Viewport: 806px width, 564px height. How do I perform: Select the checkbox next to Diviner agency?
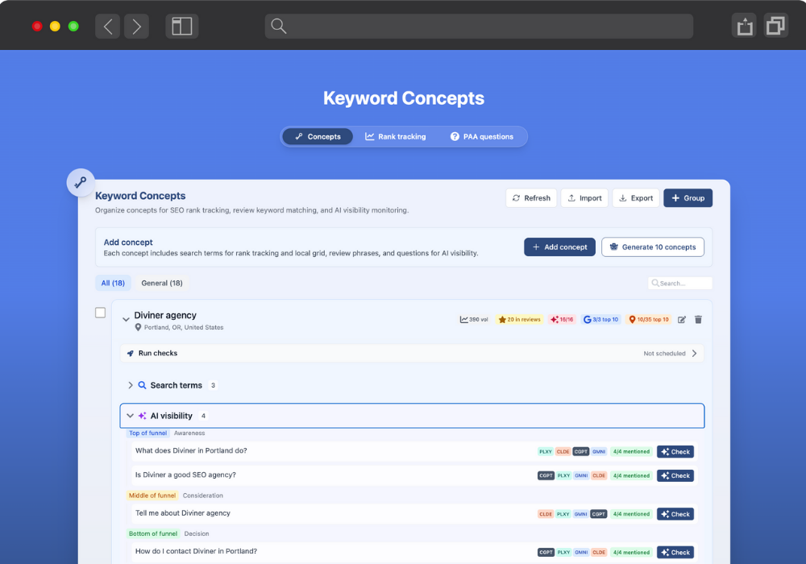(100, 313)
